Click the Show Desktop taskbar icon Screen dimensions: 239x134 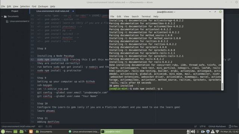15,131
